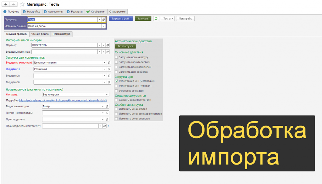Clear the Вид цены партнера field
The width and height of the screenshot is (322, 184).
pyautogui.click(x=103, y=52)
